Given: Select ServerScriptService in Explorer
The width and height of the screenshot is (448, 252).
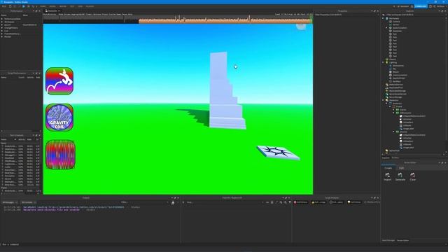Looking at the screenshot, I should click(398, 94).
